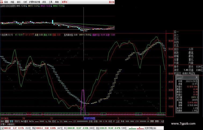
Task: Open the 分析 menu
Action: tap(25, 2)
